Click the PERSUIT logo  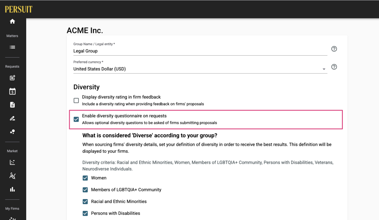tap(19, 9)
